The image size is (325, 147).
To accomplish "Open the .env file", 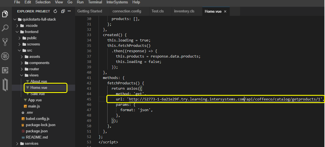I will click(x=29, y=113).
